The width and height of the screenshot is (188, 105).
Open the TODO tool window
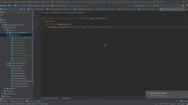tap(4, 101)
